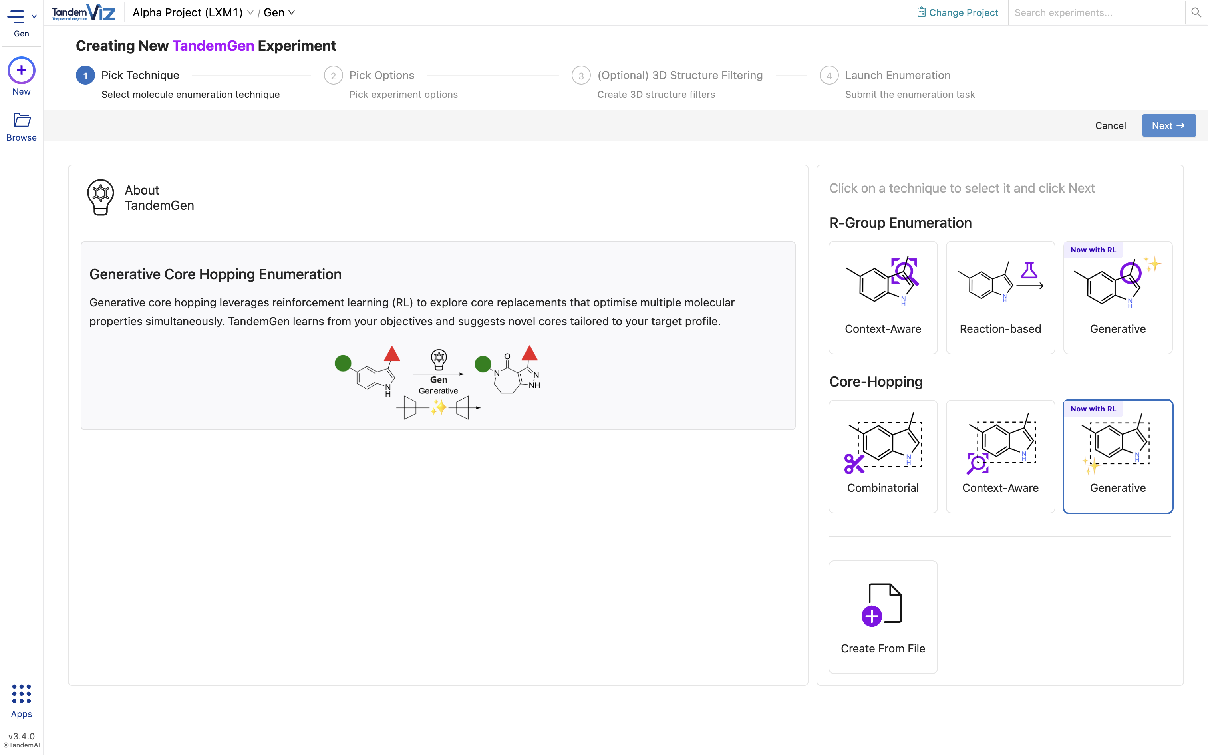Open the Gen breadcrumb dropdown
The height and width of the screenshot is (755, 1208).
279,12
